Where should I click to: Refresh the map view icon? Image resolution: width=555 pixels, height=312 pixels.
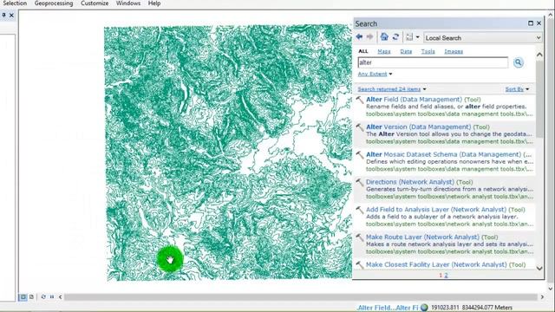(x=43, y=296)
